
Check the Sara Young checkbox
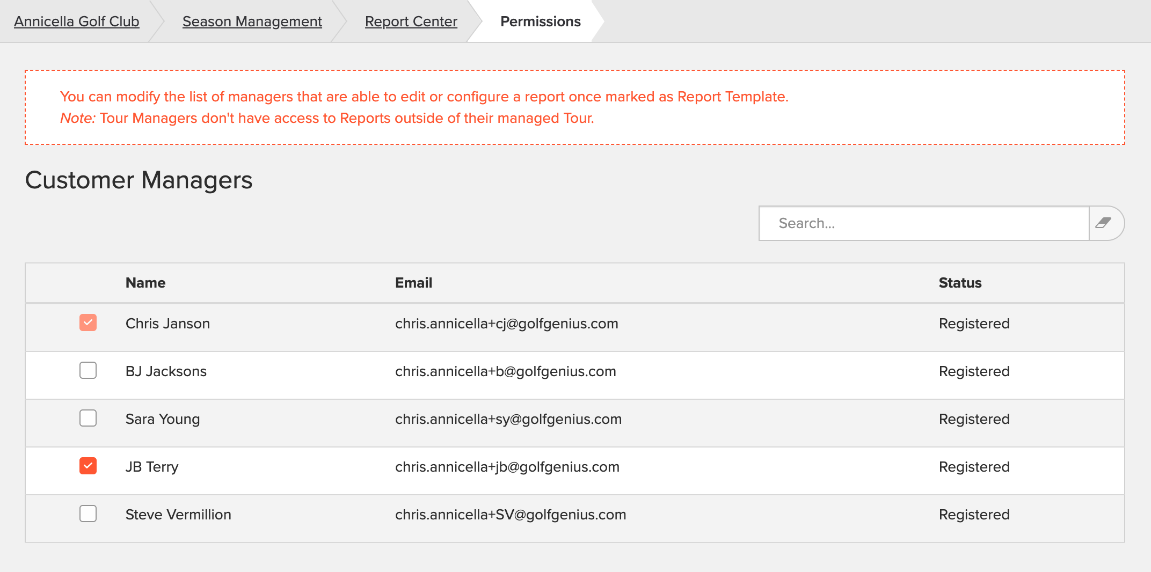click(x=88, y=418)
